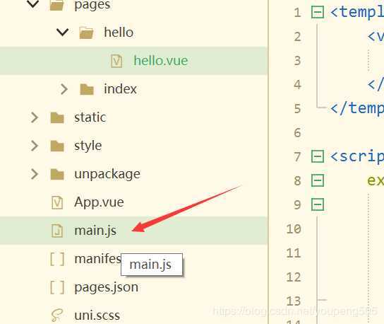The image size is (384, 324).
Task: Click line number 10 in the gutter
Action: [x=294, y=229]
